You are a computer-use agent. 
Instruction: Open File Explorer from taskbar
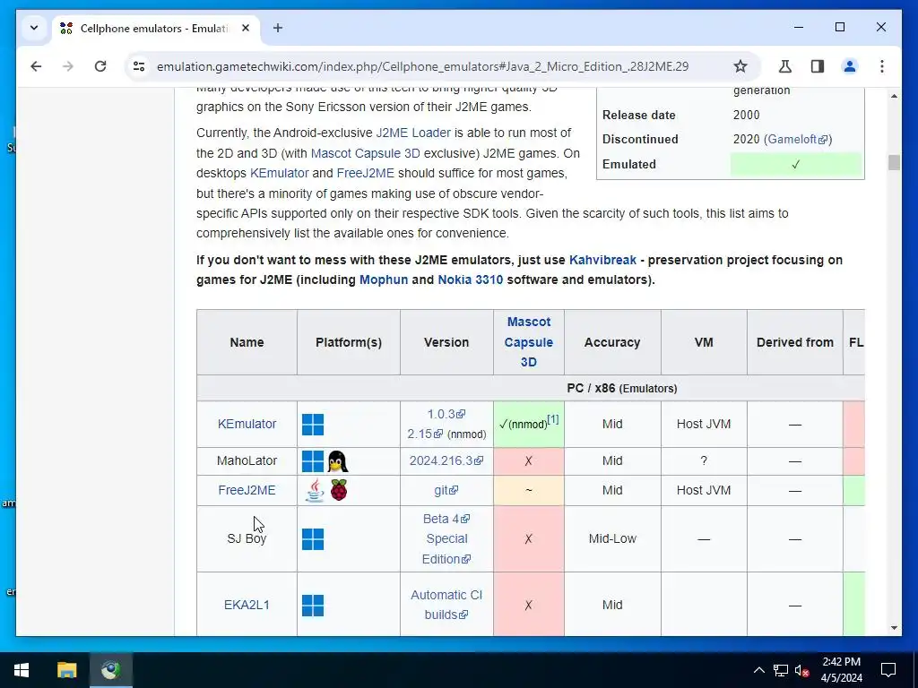tap(66, 670)
